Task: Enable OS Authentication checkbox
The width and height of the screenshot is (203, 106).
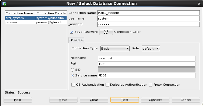Action: 73,85
